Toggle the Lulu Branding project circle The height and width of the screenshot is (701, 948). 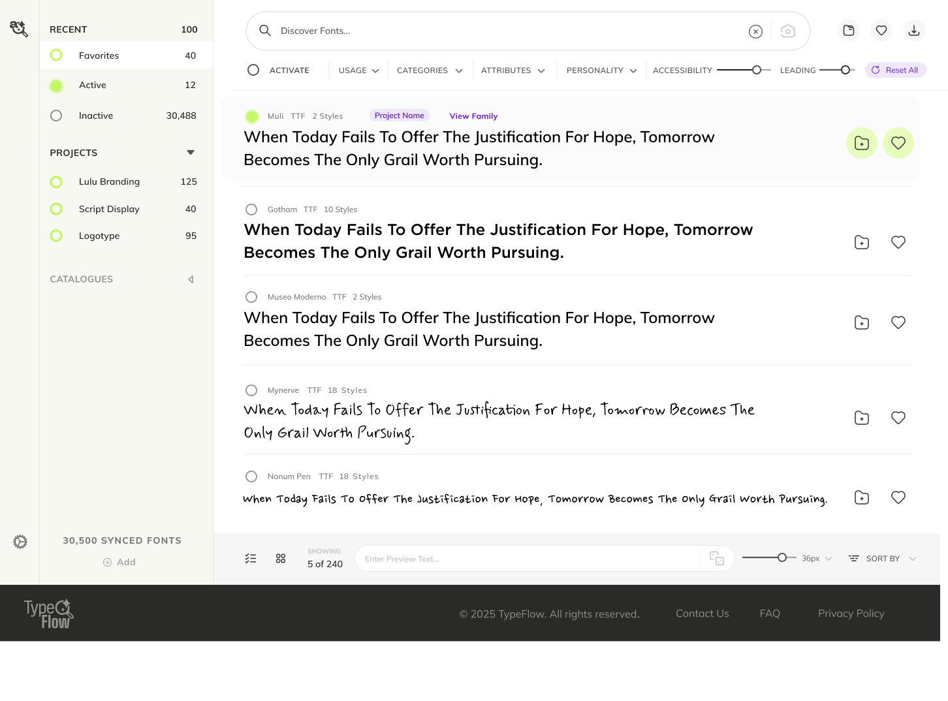[56, 182]
